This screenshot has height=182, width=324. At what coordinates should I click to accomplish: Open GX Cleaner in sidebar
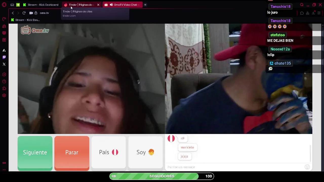click(x=4, y=26)
